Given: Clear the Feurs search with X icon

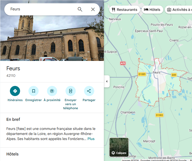Looking at the screenshot, I should [93, 9].
